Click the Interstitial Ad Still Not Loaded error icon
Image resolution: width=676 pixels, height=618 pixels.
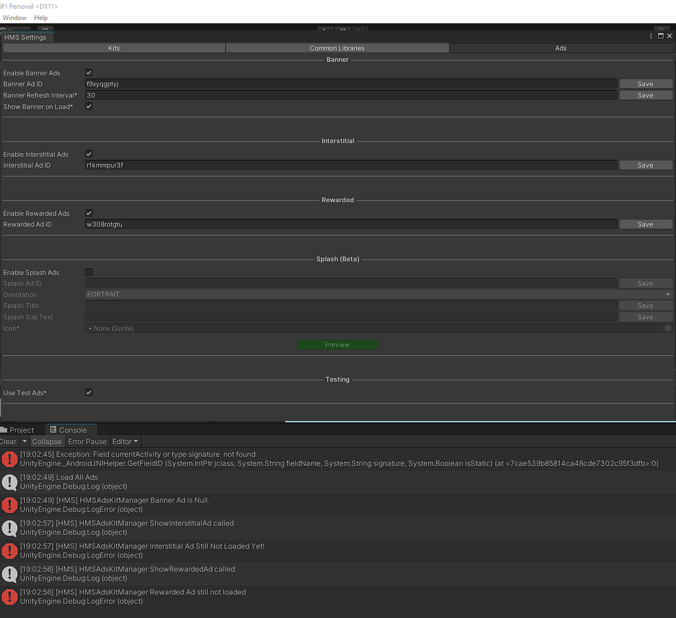coord(9,551)
